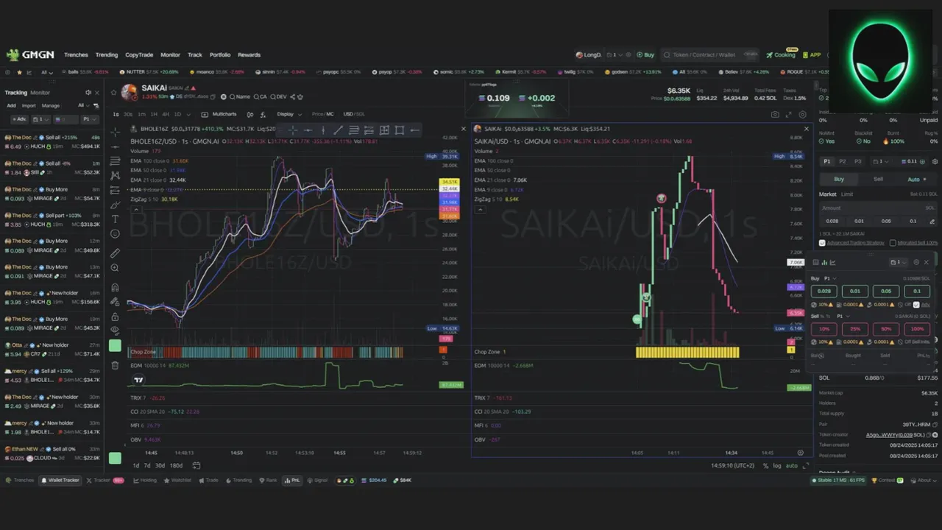Image resolution: width=942 pixels, height=530 pixels.
Task: Select the text tool in the left toolbar
Action: click(x=115, y=219)
